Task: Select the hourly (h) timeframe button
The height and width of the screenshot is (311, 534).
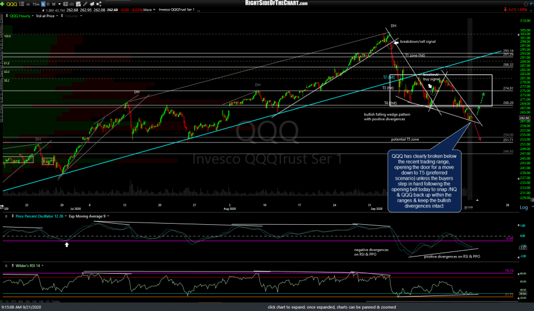Action: (x=43, y=4)
